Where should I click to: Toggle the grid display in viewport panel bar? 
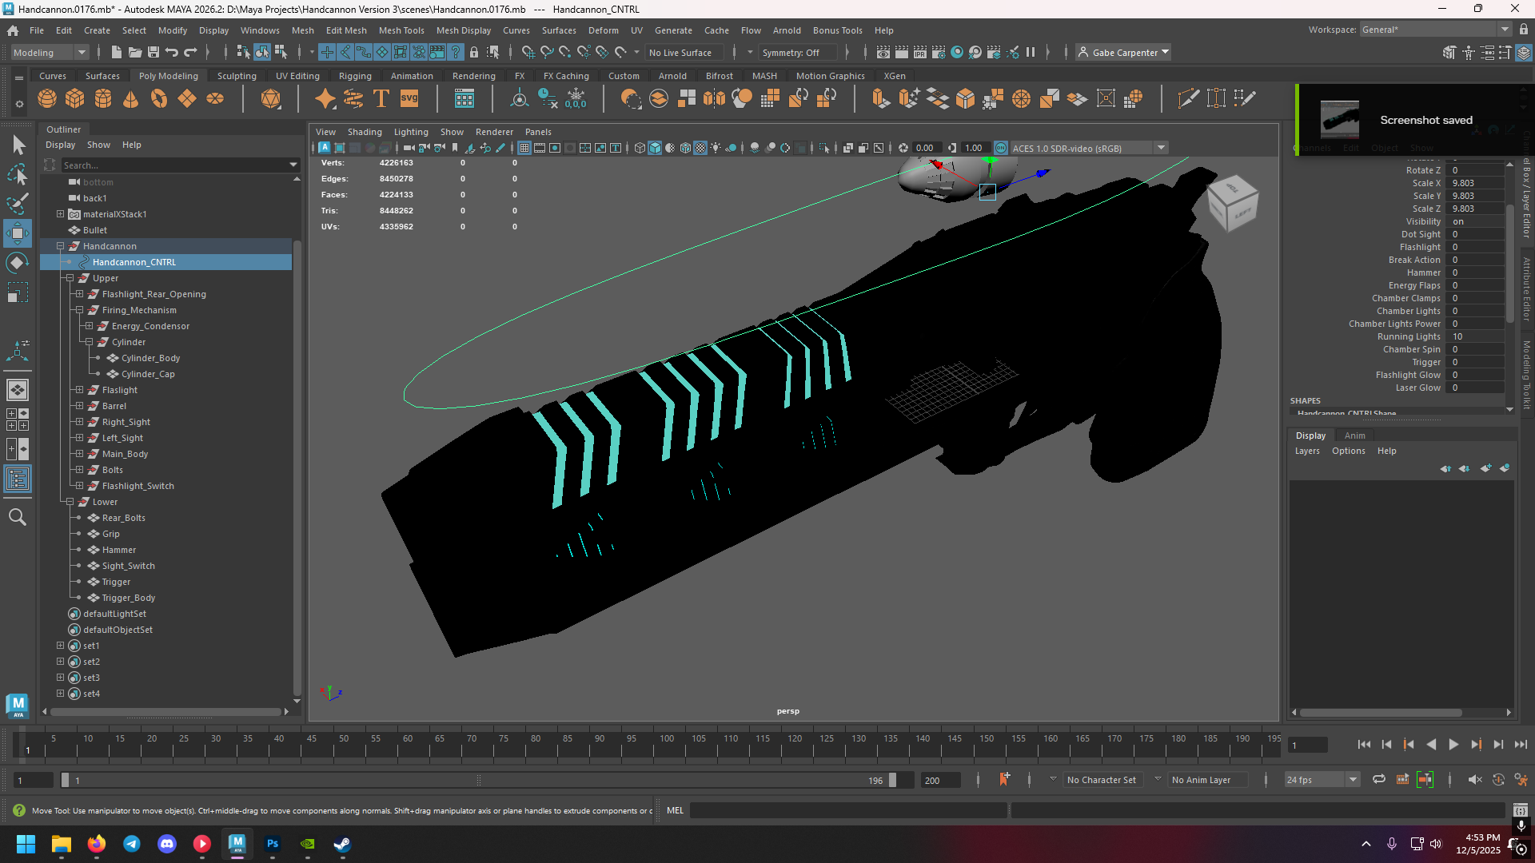click(x=524, y=148)
